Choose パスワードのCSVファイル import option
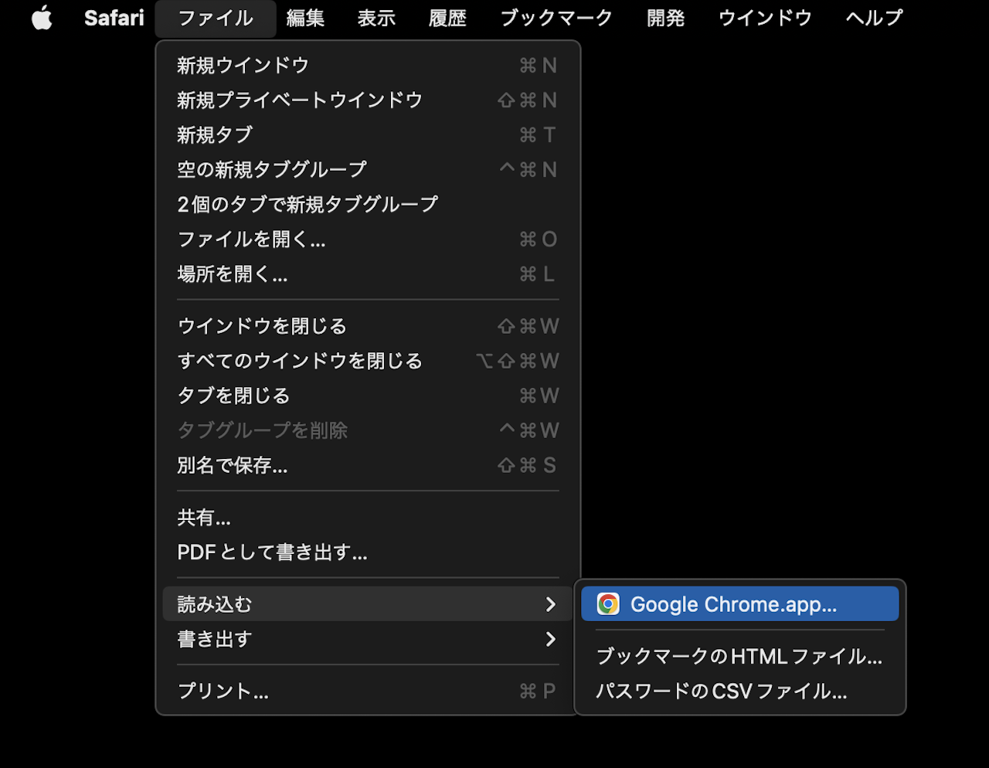The image size is (989, 768). click(722, 692)
